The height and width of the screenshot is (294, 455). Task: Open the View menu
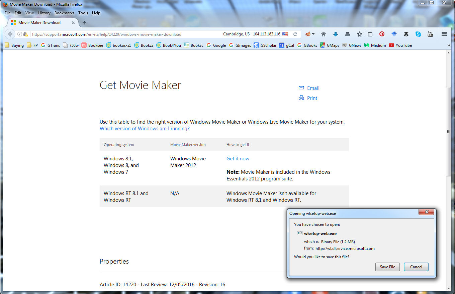pos(29,13)
